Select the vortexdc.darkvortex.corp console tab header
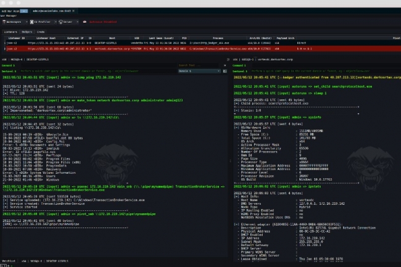Image resolution: width=401 pixels, height=267 pixels. click(x=263, y=60)
